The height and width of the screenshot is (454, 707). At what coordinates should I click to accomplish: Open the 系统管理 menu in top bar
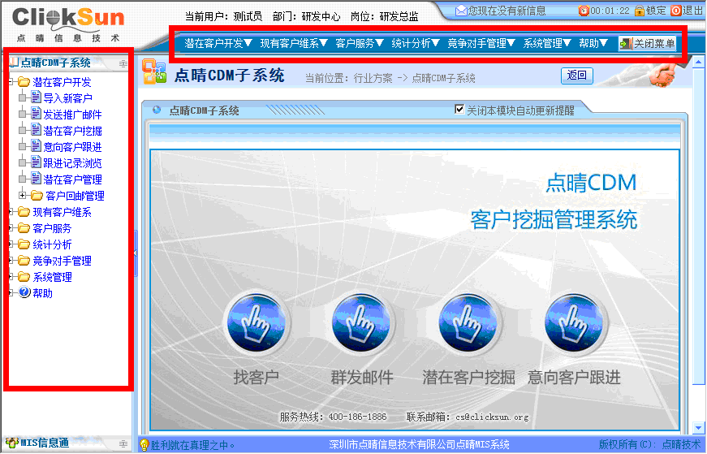[547, 44]
